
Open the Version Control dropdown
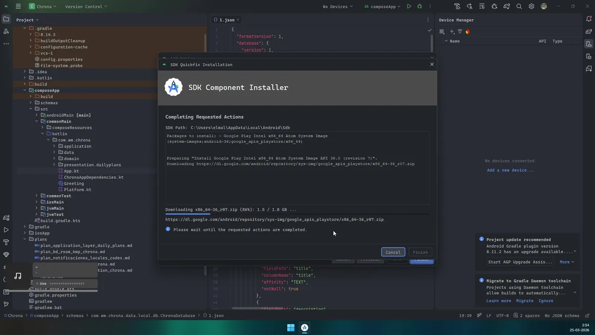(86, 7)
